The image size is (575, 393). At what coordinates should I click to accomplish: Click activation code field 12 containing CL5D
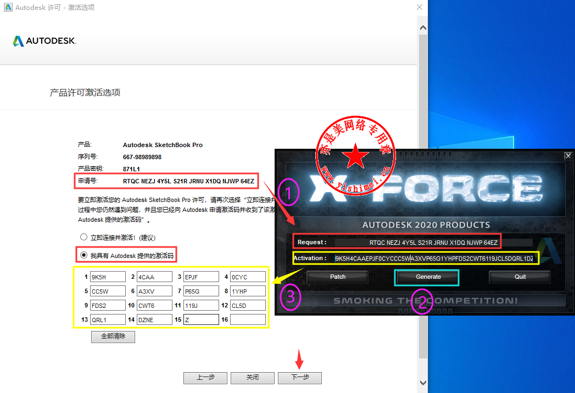click(248, 305)
